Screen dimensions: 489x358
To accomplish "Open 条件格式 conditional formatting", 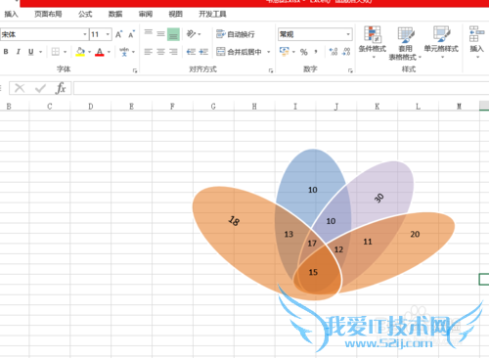I will coord(373,42).
